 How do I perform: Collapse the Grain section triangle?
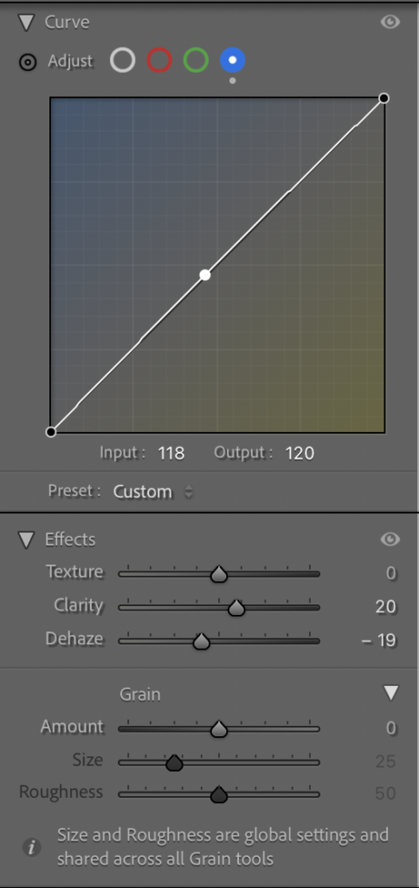pyautogui.click(x=391, y=693)
